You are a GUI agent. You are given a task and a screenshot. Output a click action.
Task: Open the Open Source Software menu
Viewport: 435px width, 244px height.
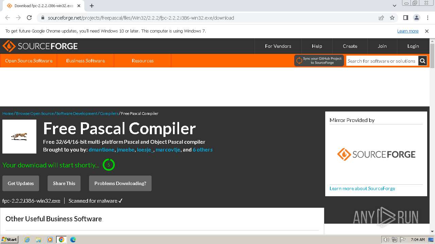pyautogui.click(x=29, y=61)
